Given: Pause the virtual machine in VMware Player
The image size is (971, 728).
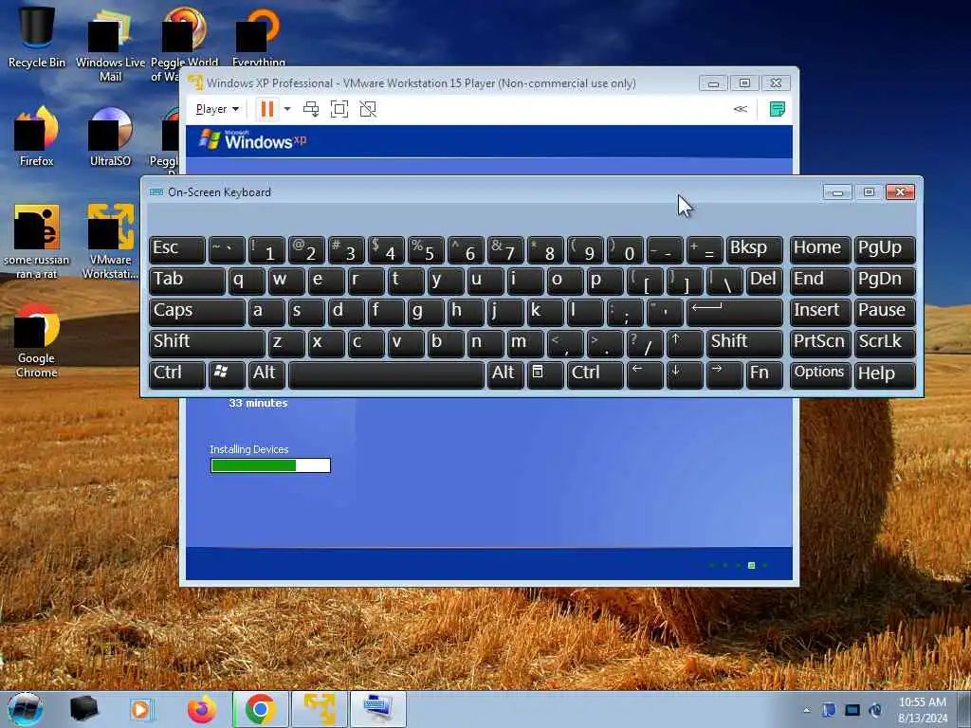Looking at the screenshot, I should click(266, 110).
